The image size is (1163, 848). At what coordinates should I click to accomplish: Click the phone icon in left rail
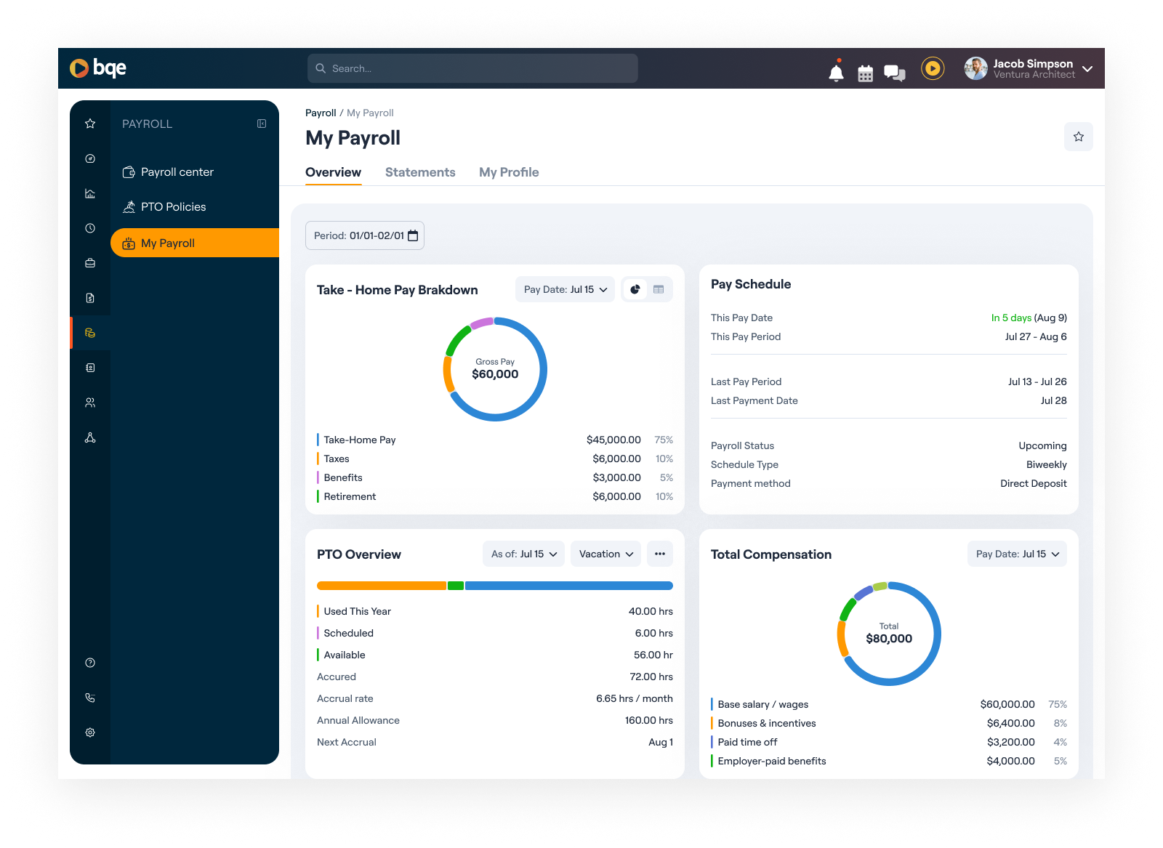90,698
